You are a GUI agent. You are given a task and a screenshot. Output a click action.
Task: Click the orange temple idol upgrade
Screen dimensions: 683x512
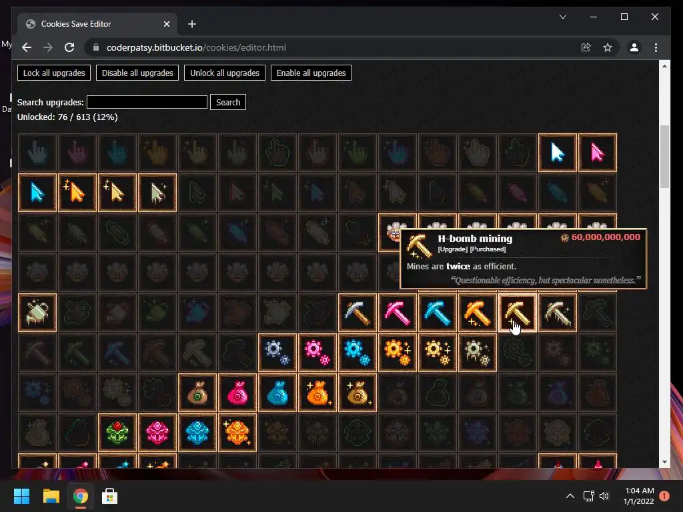237,433
